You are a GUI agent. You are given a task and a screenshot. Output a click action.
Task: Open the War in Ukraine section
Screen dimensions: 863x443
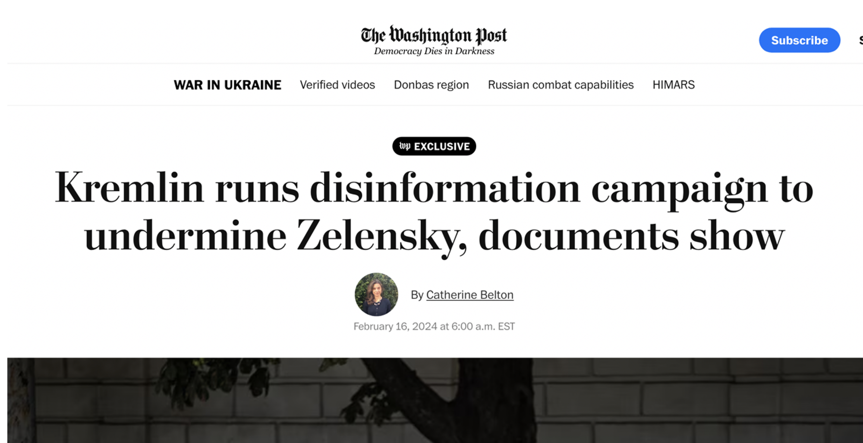coord(227,85)
